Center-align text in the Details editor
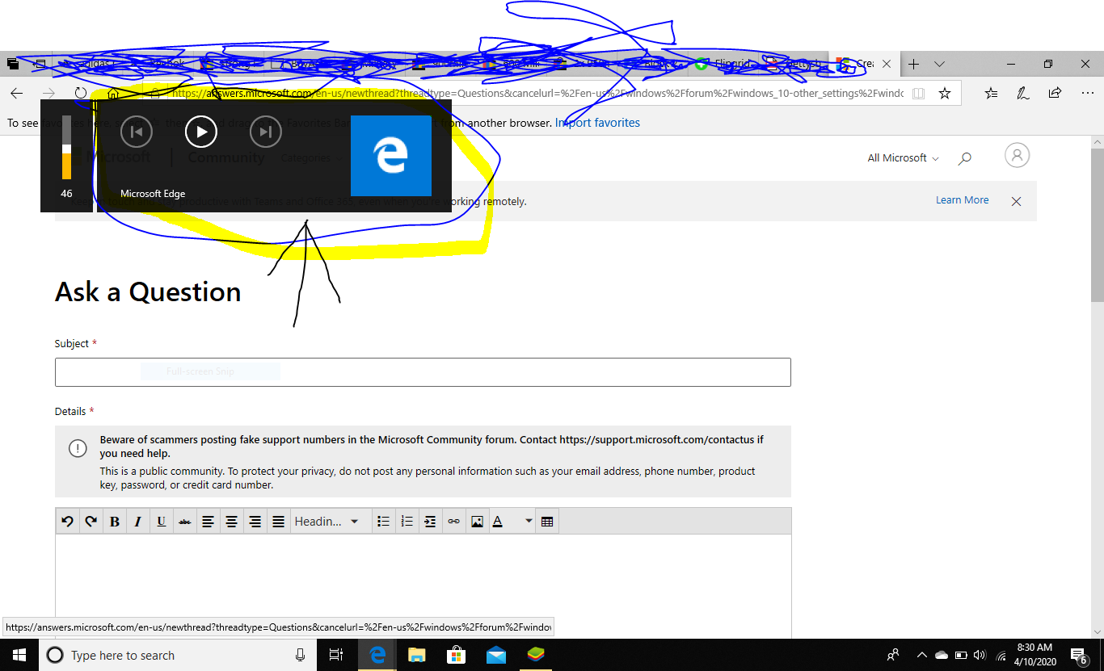Viewport: 1104px width, 671px height. click(x=231, y=522)
